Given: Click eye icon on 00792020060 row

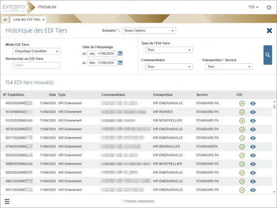Looking at the screenshot, I should pos(253,129).
